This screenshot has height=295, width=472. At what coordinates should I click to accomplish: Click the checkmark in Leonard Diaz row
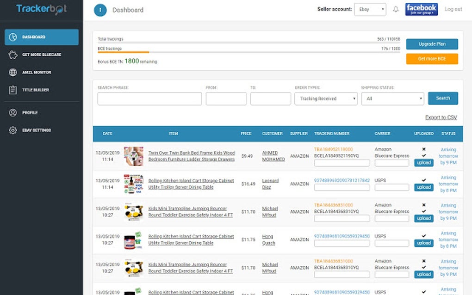(424, 180)
